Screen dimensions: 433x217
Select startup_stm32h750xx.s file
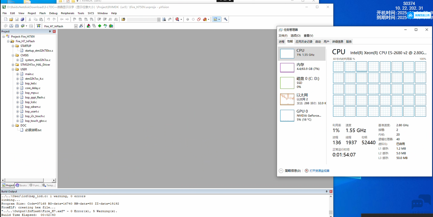(39, 51)
